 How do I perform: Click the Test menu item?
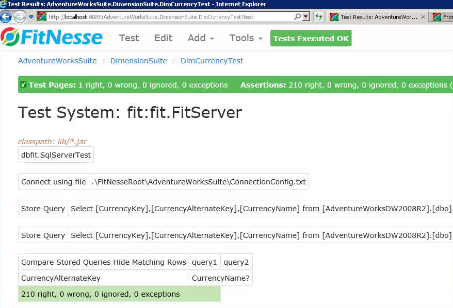click(x=129, y=38)
